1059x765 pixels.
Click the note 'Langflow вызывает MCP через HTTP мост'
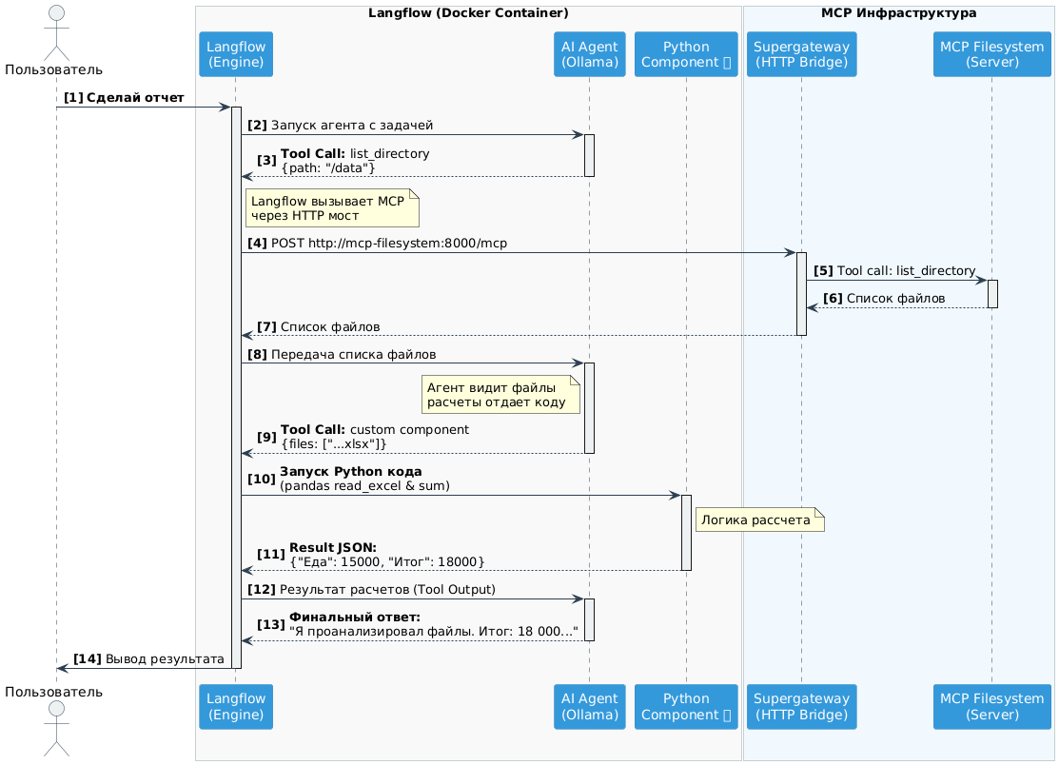pyautogui.click(x=332, y=208)
